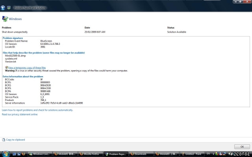The image size is (252, 157).
Task: Switch to the Windows Live taskbar button
Action: [x=40, y=154]
